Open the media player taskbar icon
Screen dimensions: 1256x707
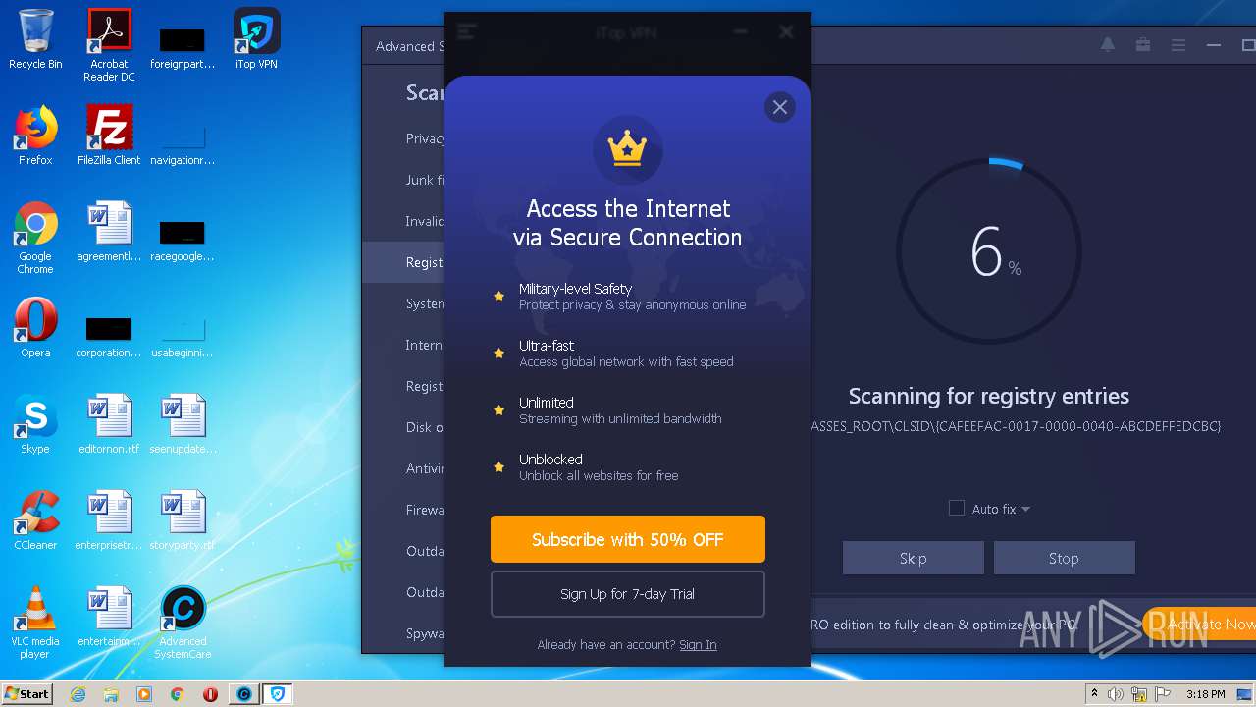[x=144, y=694]
